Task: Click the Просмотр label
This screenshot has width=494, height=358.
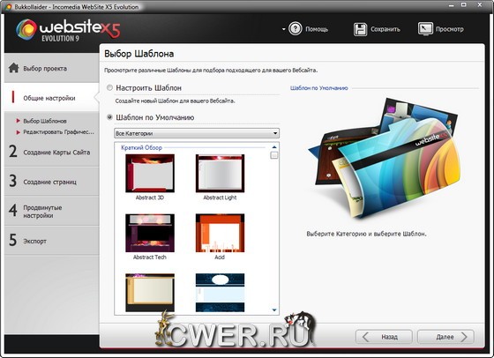Action: point(450,29)
